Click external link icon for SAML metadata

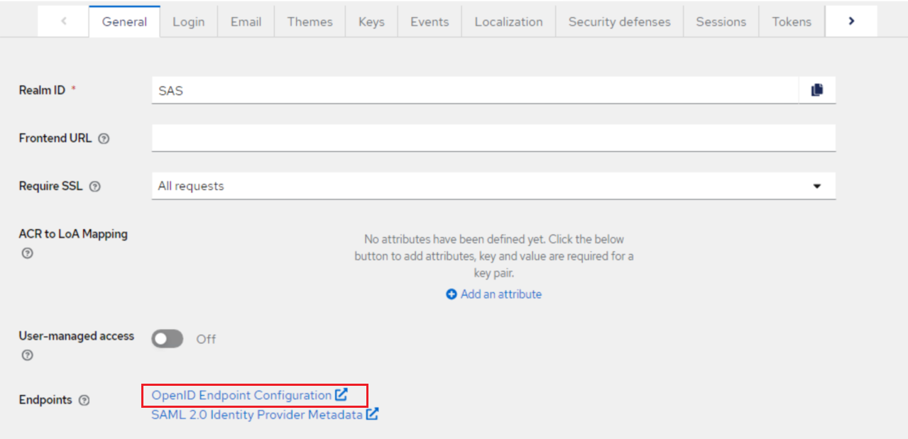pos(373,414)
